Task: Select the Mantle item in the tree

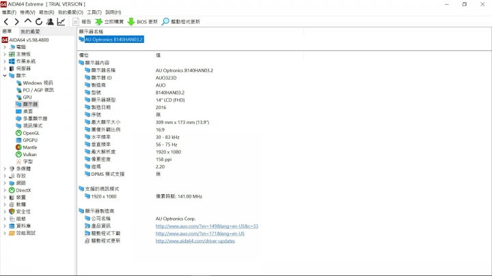Action: click(x=27, y=147)
